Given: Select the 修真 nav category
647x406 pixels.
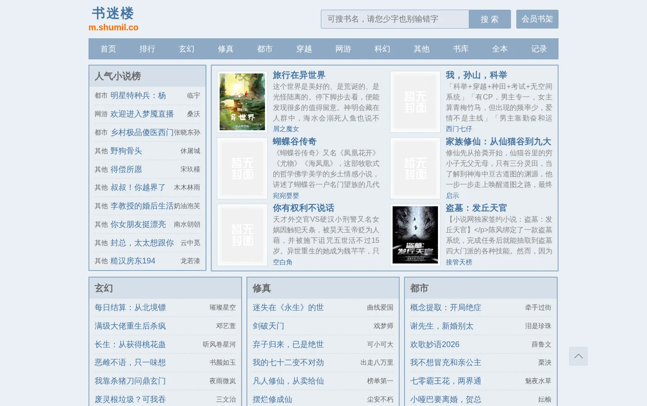Looking at the screenshot, I should point(226,49).
